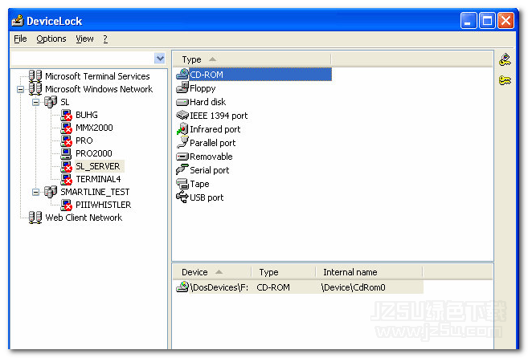Click the CD-ROM device type icon
528x358 pixels.
point(182,75)
